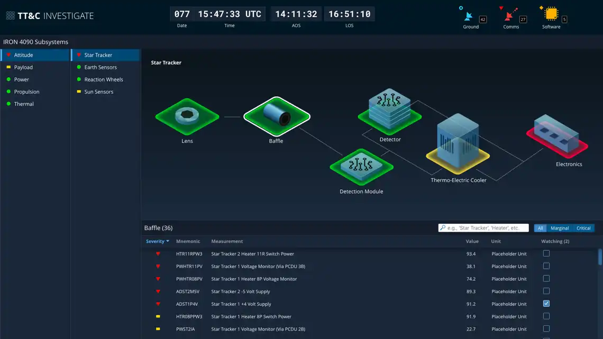Toggle watch checkbox for PWST2IA
The width and height of the screenshot is (603, 339).
coord(546,328)
